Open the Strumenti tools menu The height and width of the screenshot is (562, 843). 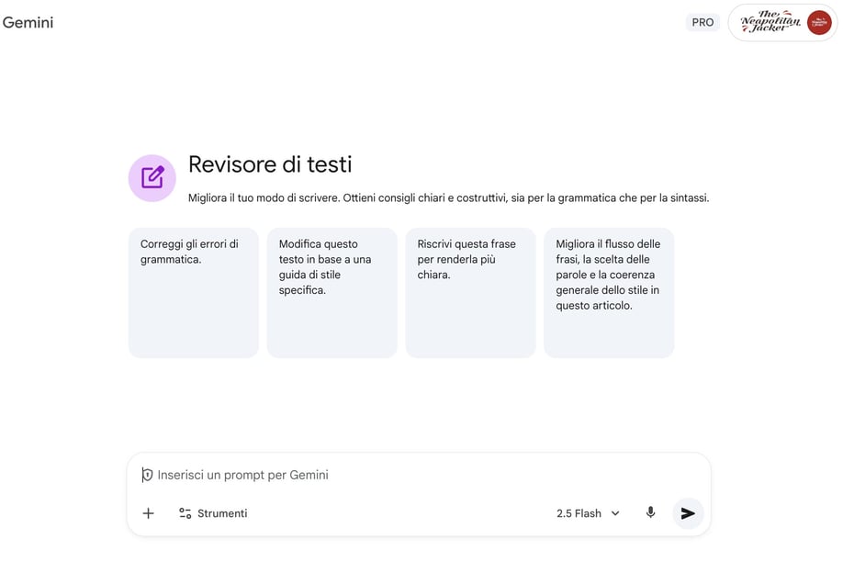point(212,512)
